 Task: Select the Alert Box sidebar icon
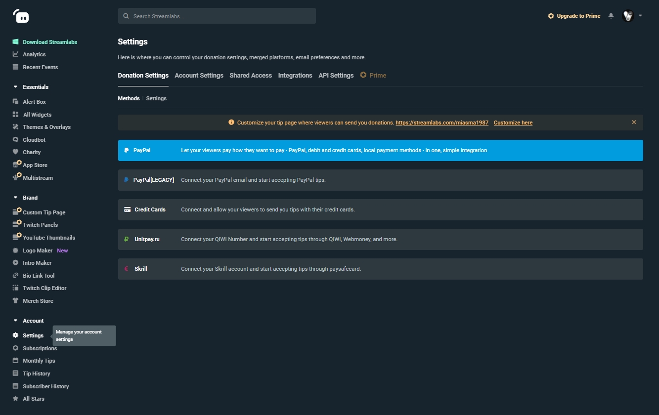16,102
